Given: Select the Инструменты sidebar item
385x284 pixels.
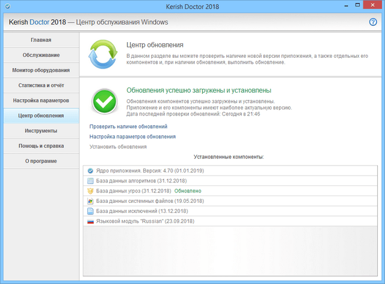Looking at the screenshot, I should [41, 131].
